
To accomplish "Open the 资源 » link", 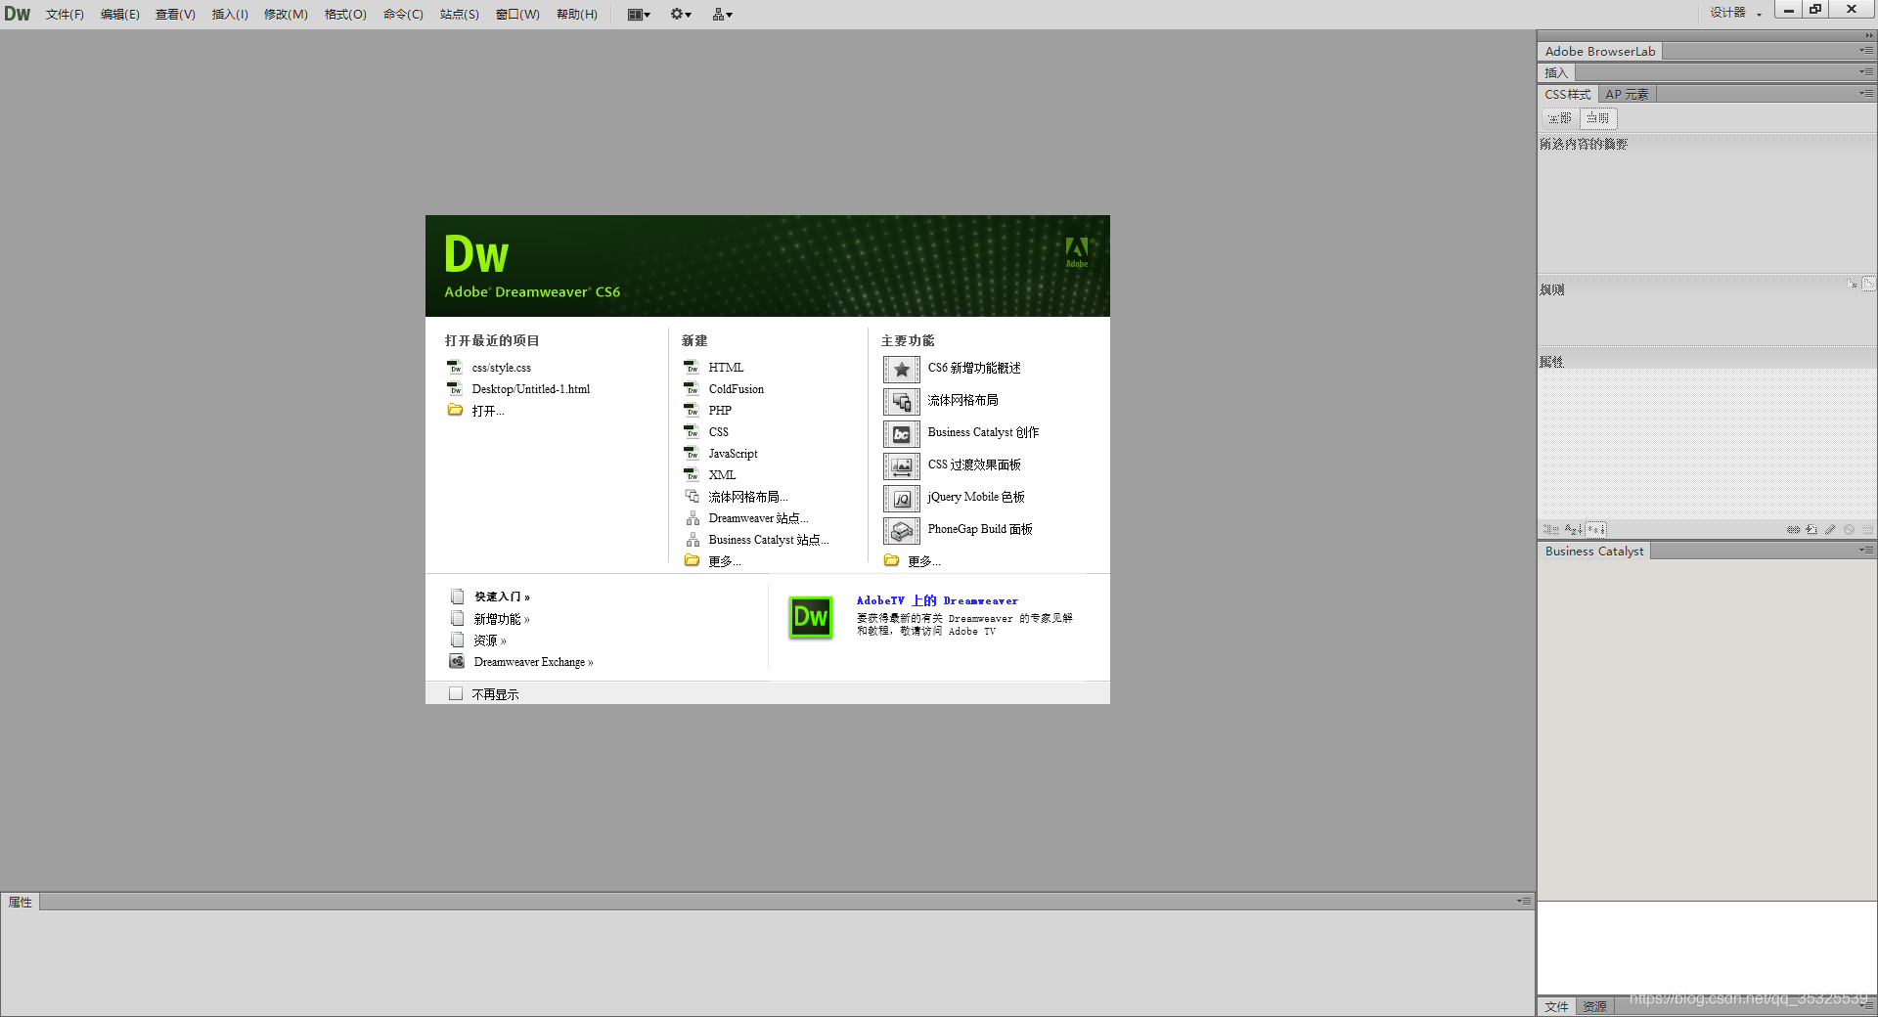I will [490, 641].
